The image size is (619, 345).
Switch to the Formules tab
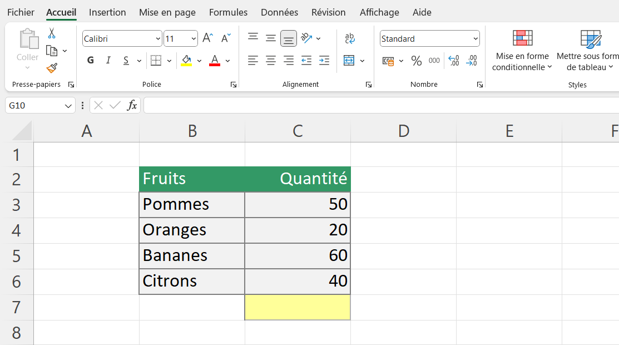(228, 12)
